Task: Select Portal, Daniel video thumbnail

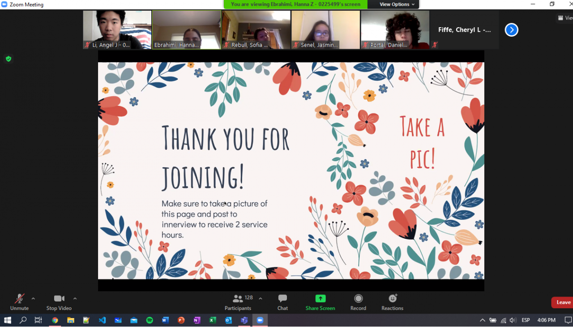Action: pos(395,30)
